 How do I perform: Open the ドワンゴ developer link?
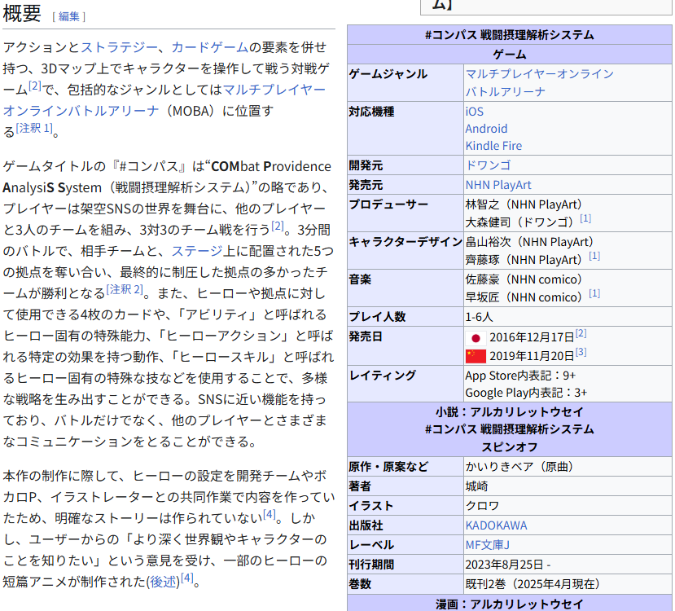click(489, 165)
